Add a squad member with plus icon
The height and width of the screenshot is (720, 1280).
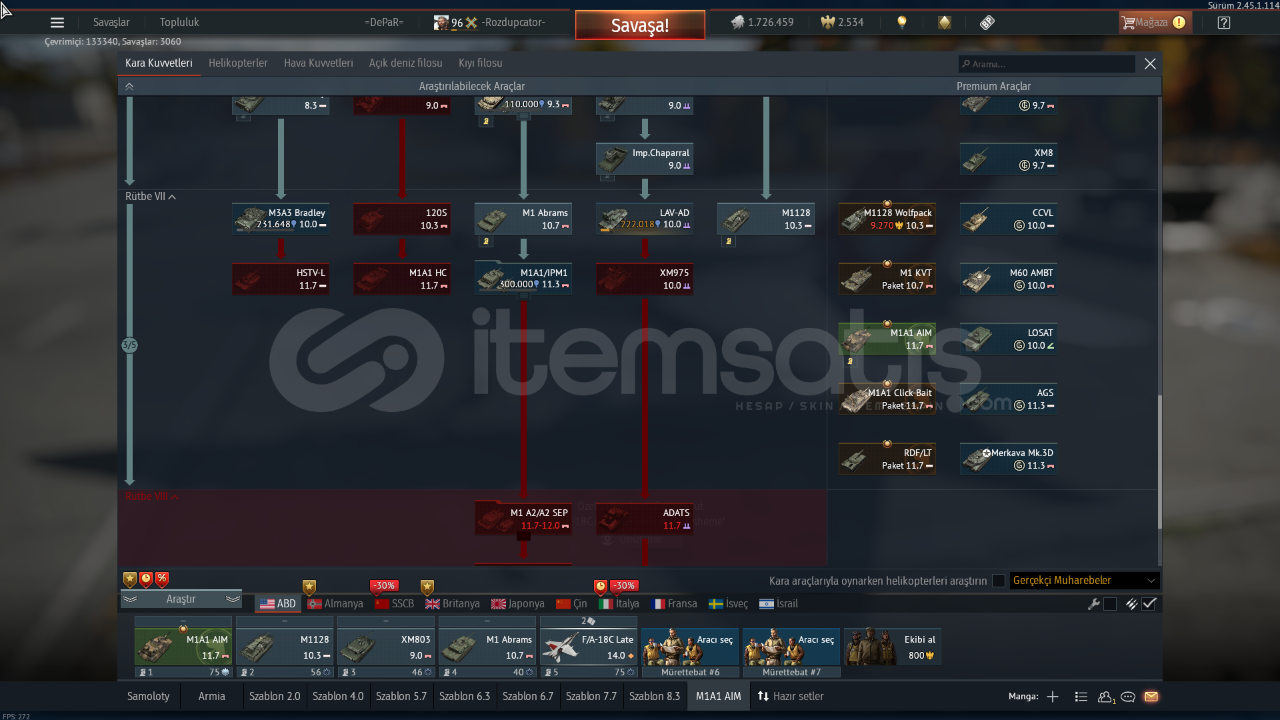(x=1053, y=697)
